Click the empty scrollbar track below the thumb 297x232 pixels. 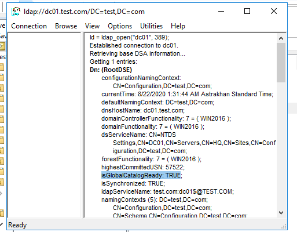coord(281,146)
